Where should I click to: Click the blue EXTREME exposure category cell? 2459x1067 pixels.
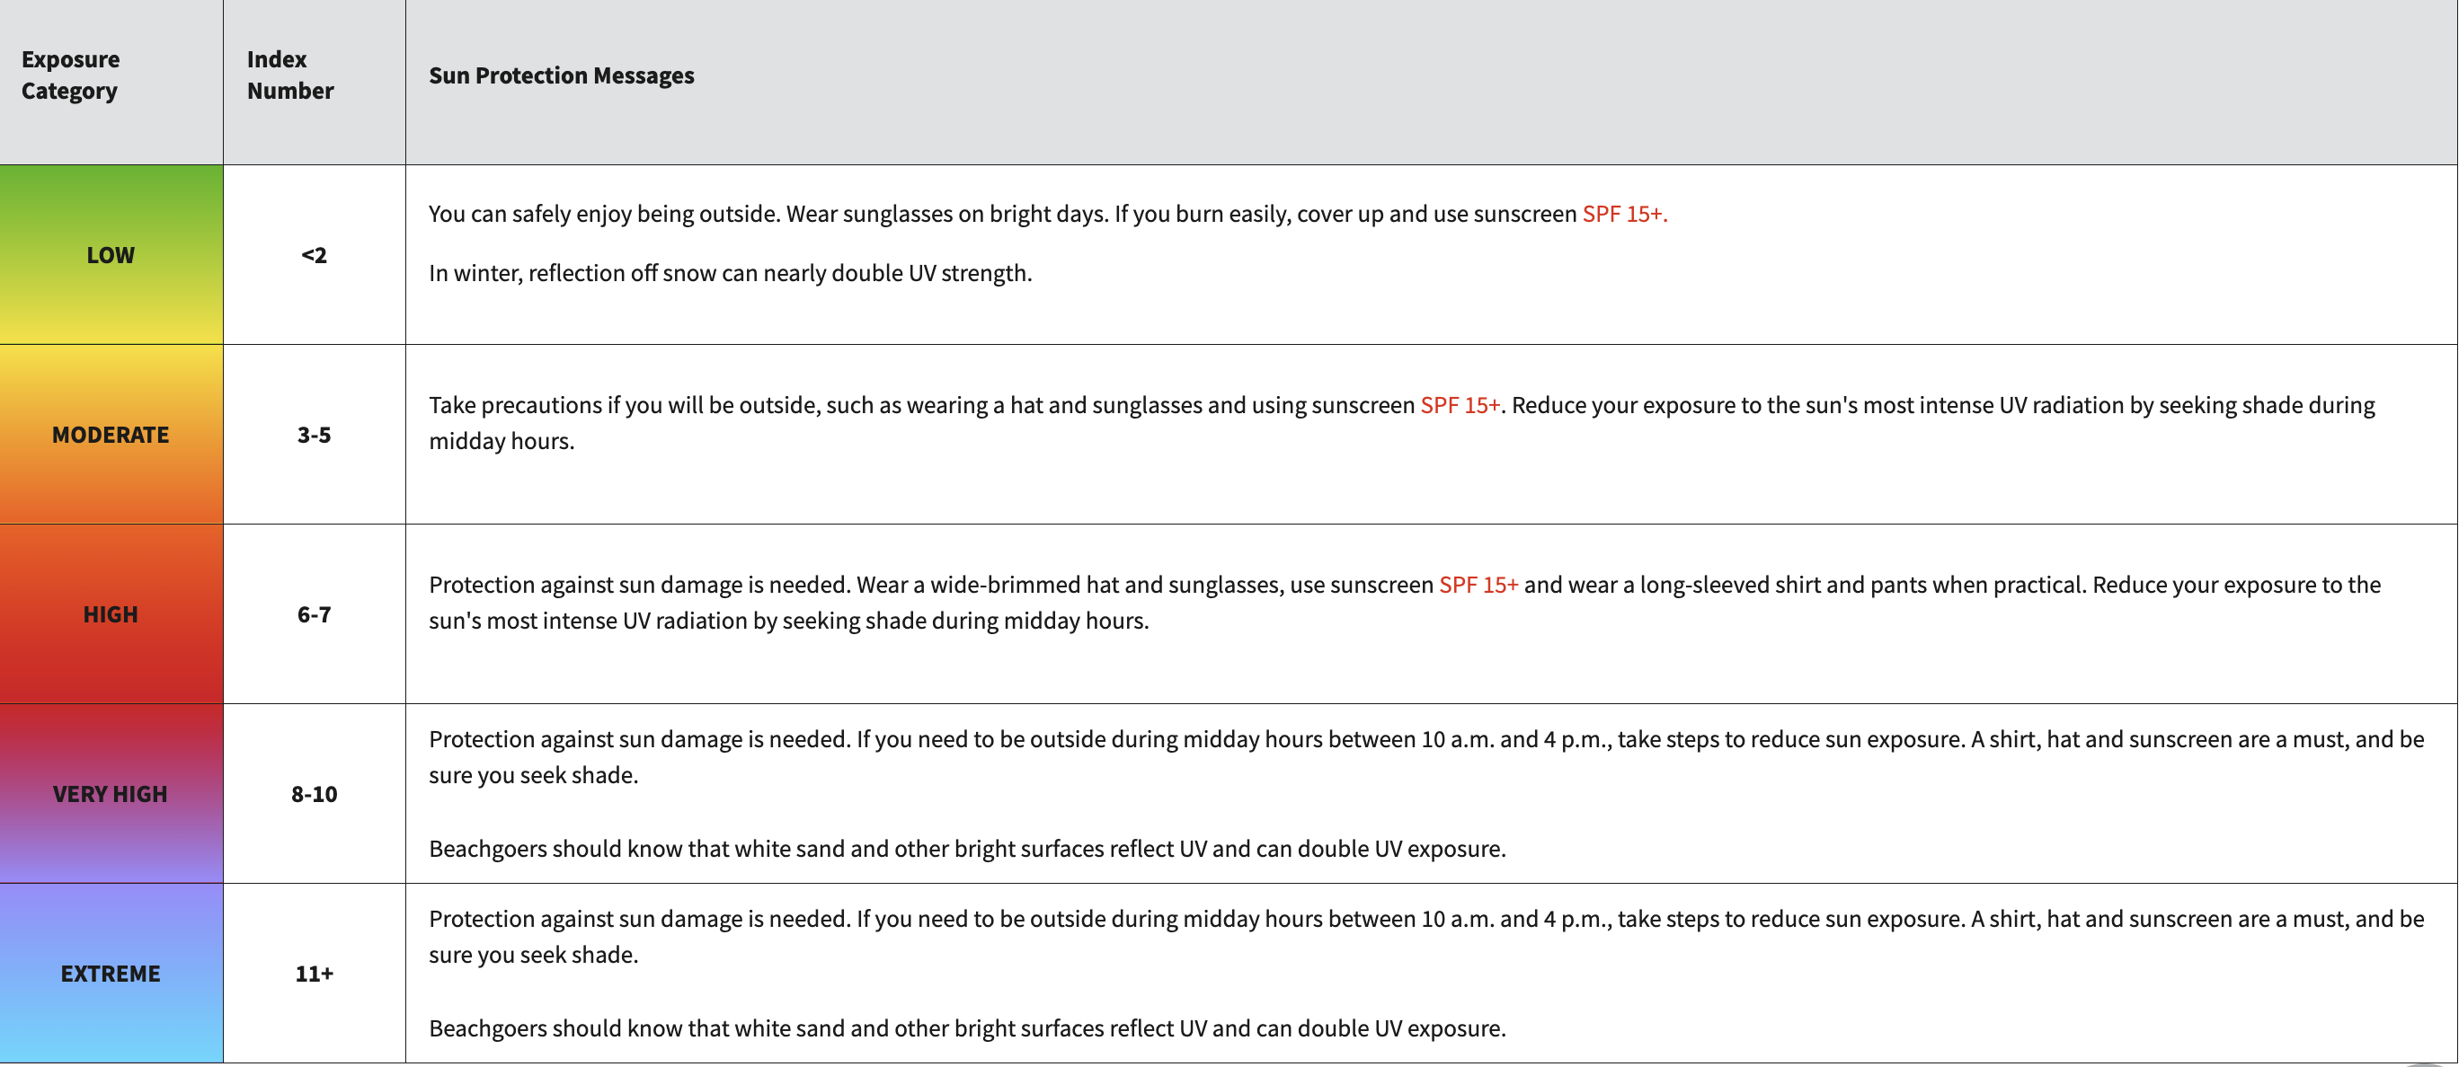111,974
